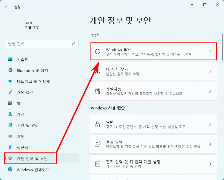The image size is (224, 180).
Task: Select 접근성 in the sidebar
Action: (42, 147)
